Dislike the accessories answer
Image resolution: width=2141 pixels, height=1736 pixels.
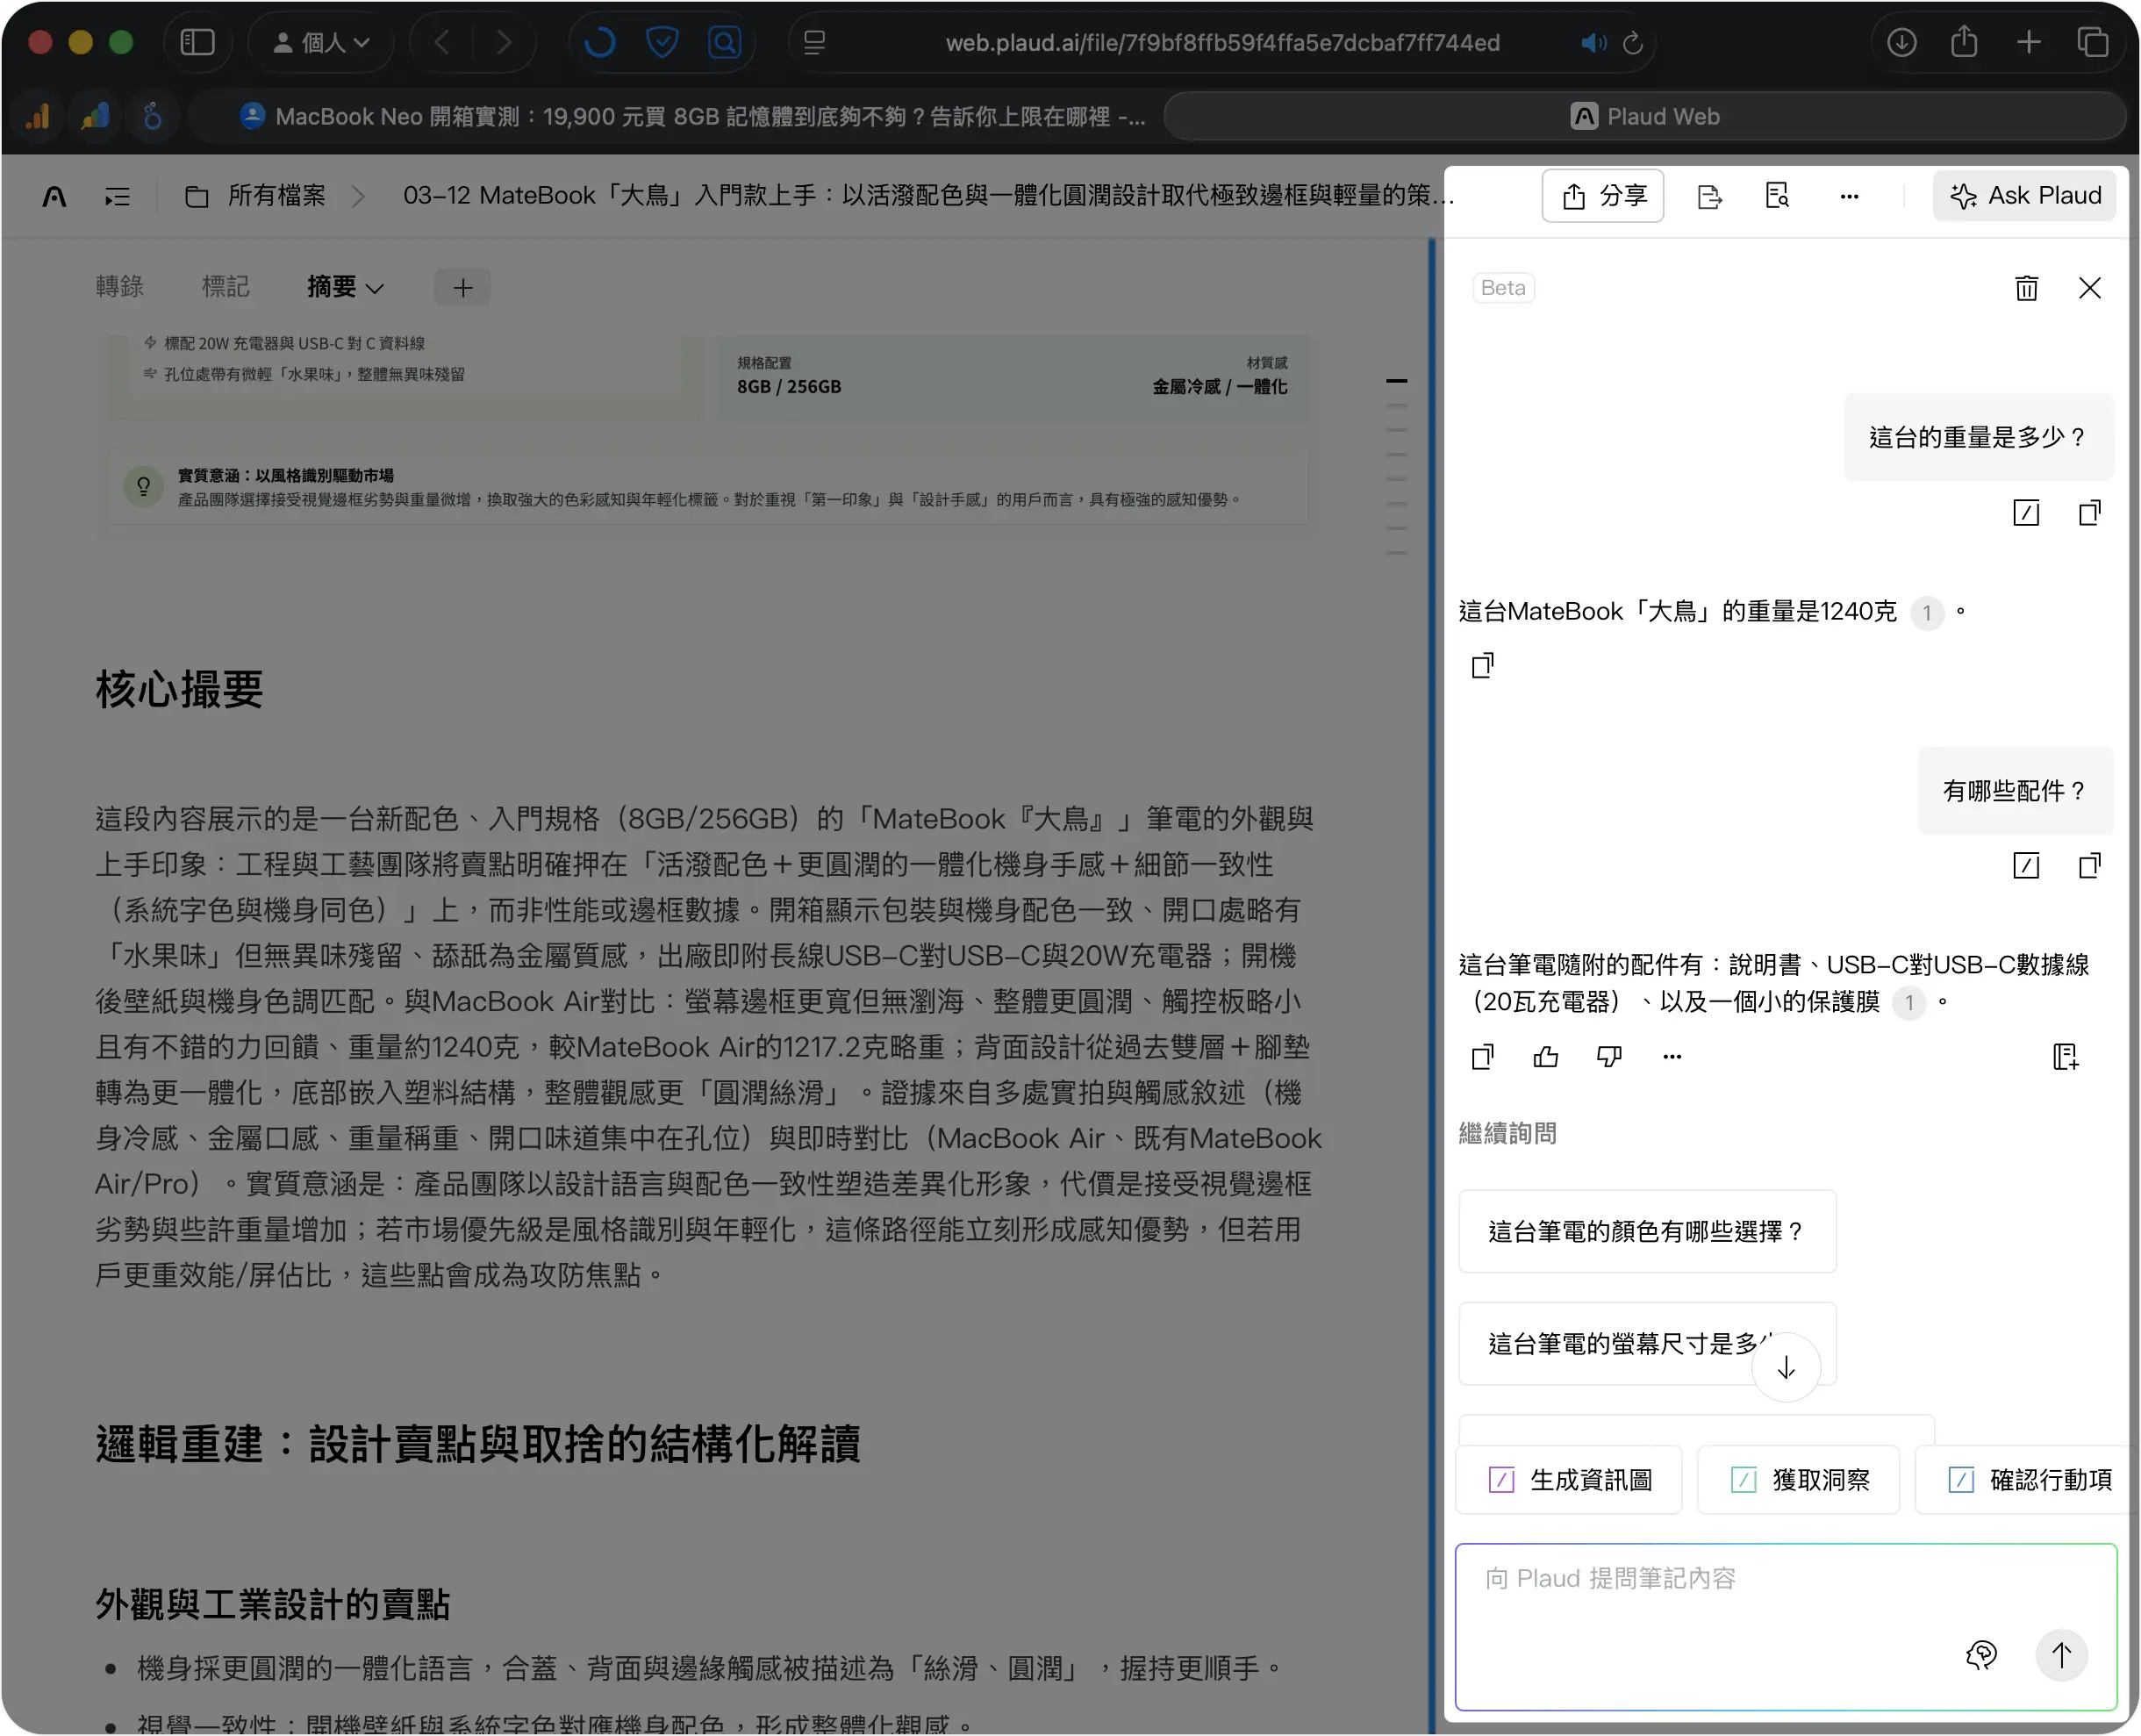tap(1609, 1056)
